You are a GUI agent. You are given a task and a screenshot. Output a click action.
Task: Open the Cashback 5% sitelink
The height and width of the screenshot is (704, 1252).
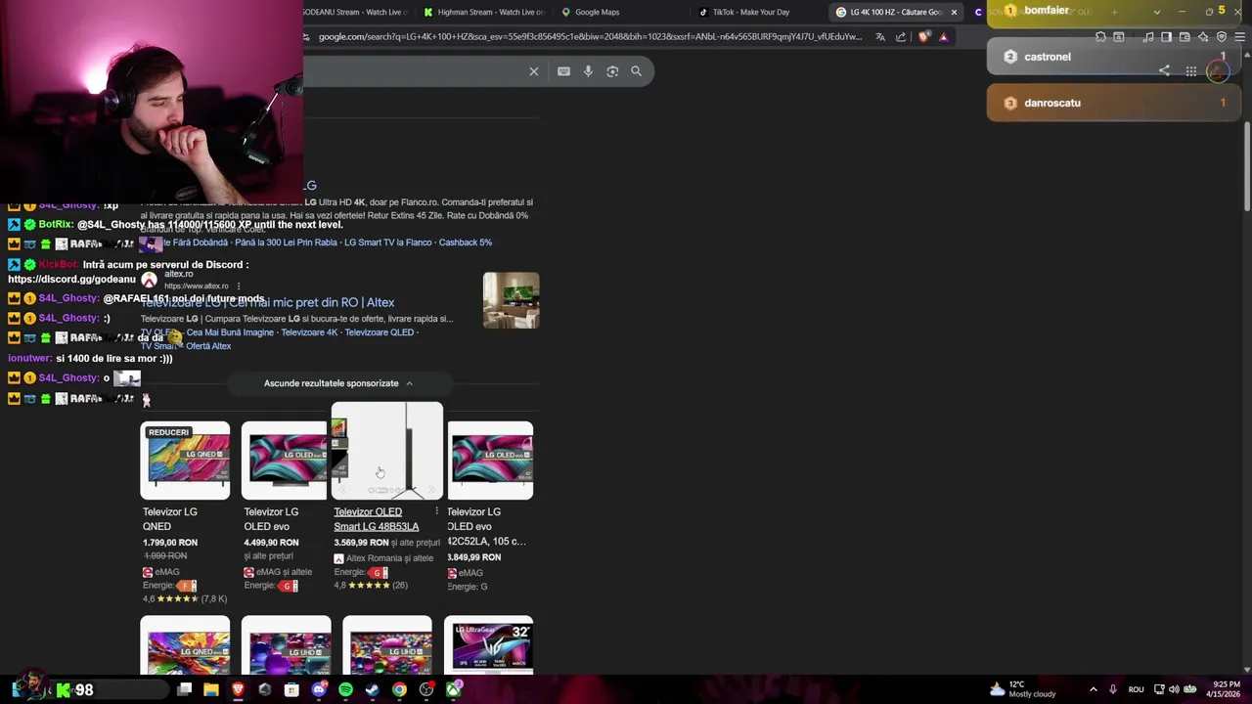466,242
